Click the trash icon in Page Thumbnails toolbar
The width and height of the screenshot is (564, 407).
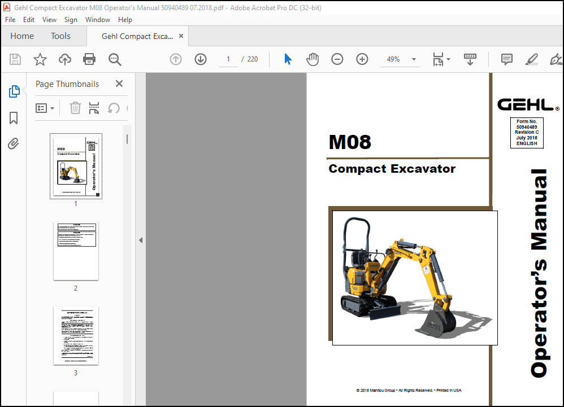[x=75, y=108]
